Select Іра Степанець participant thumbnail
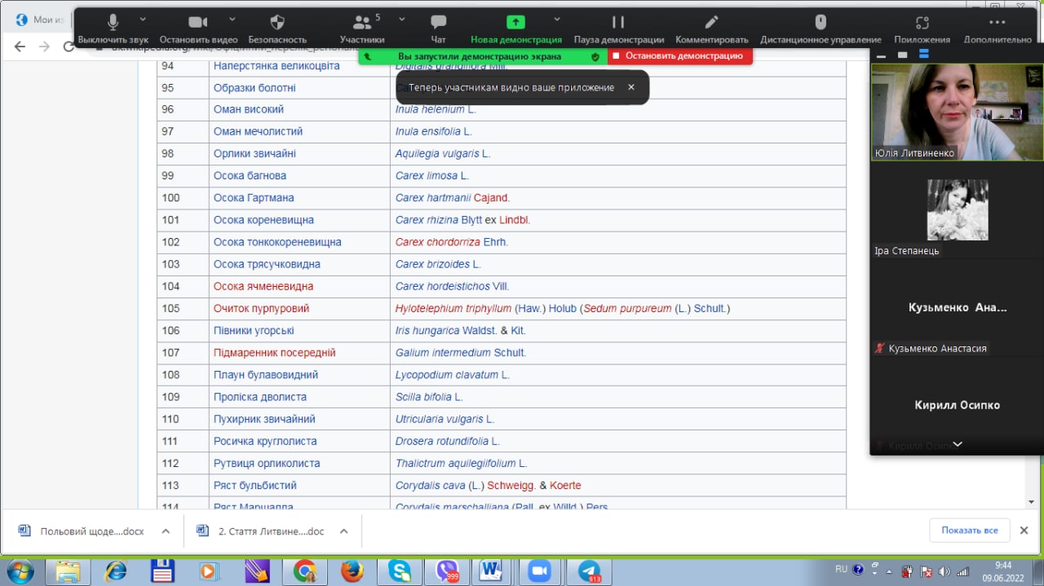1044x586 pixels. 957,210
